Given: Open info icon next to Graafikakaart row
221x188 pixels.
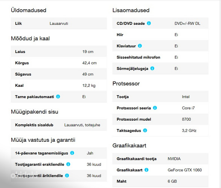Looking at the screenshot, I should pyautogui.click(x=146, y=170).
